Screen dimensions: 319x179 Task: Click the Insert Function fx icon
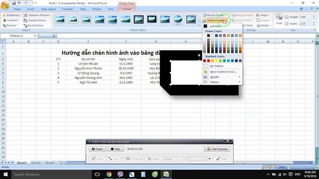[54, 36]
